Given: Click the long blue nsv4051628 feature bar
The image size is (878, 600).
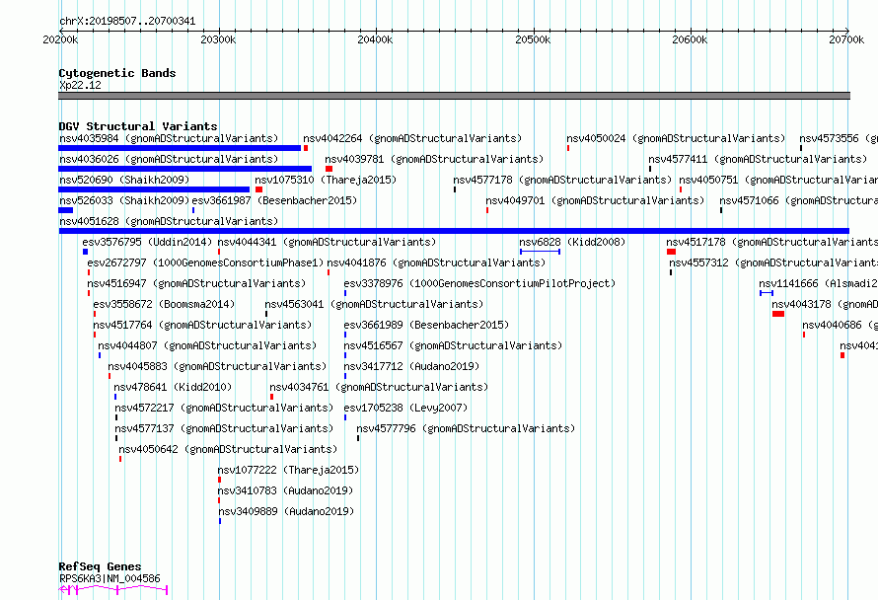Looking at the screenshot, I should pos(454,231).
